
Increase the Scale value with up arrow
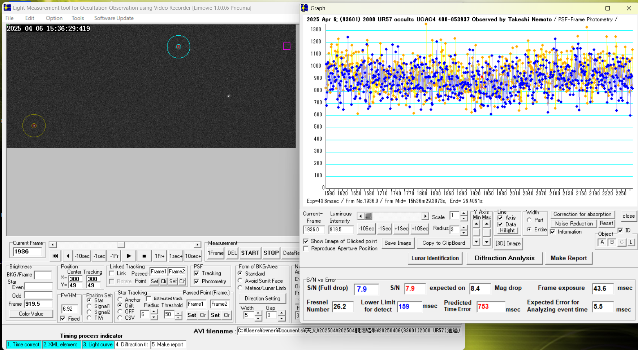pos(464,214)
